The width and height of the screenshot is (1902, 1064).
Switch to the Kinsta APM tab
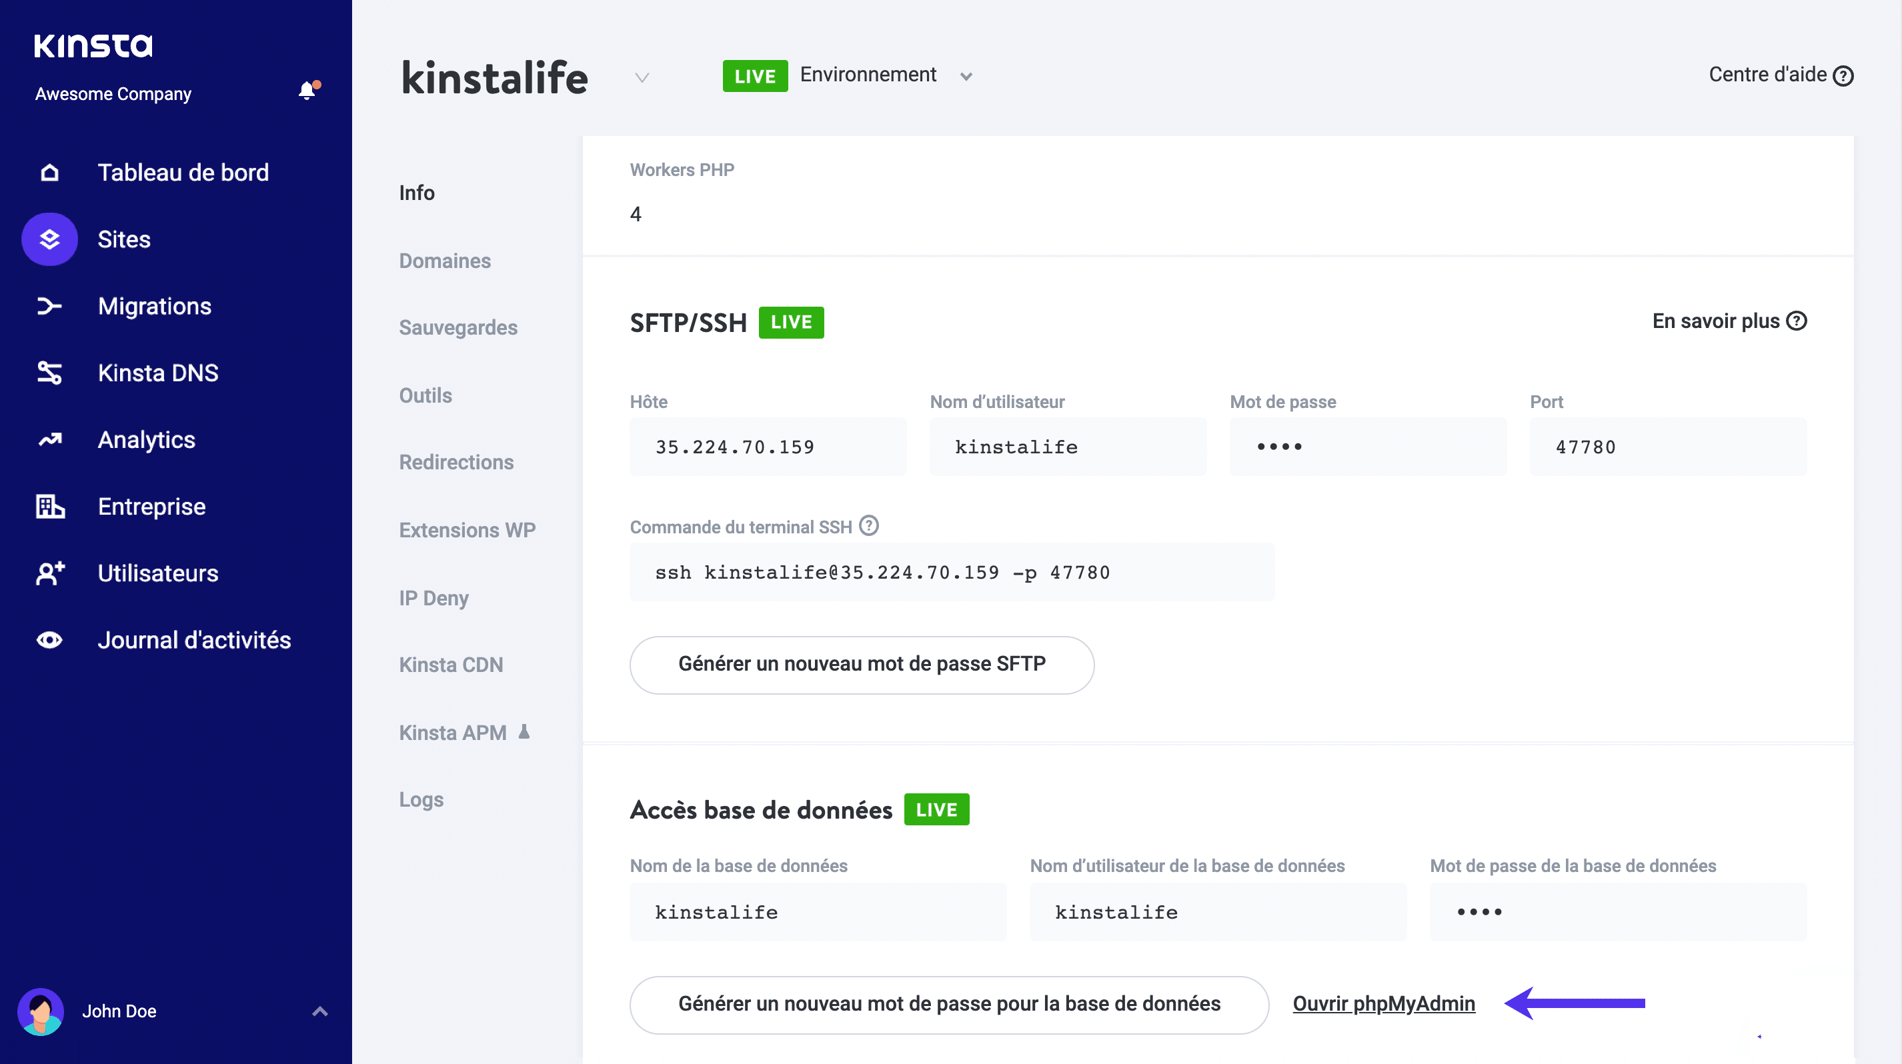(x=453, y=733)
